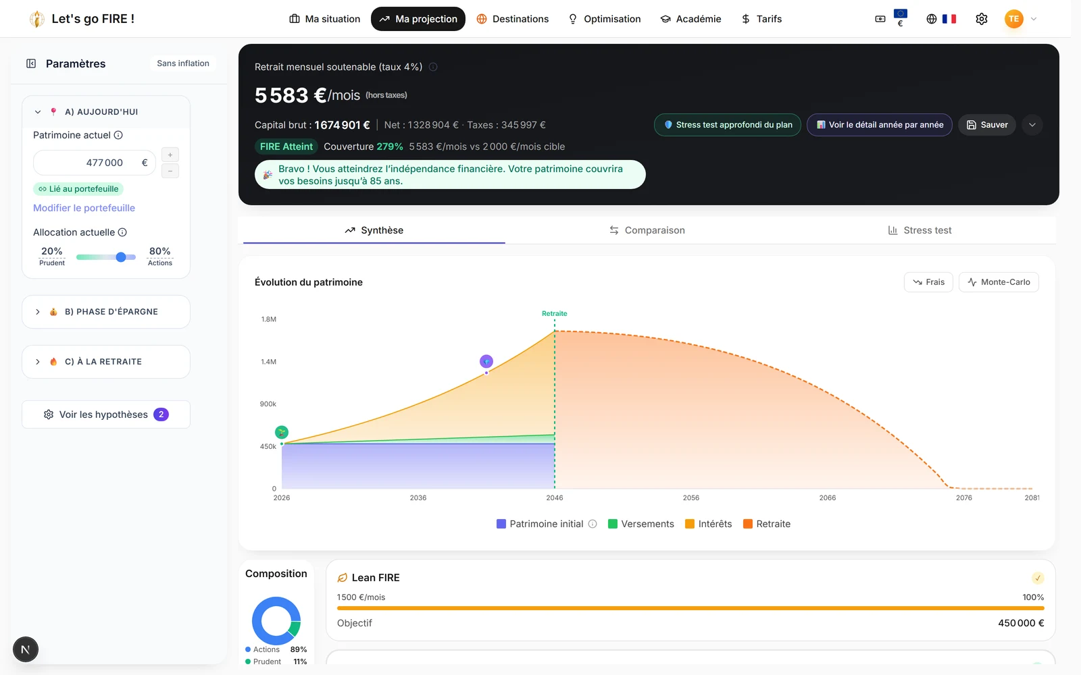The height and width of the screenshot is (675, 1081).
Task: Expand the B) Phase d'épargne section
Action: 106,312
